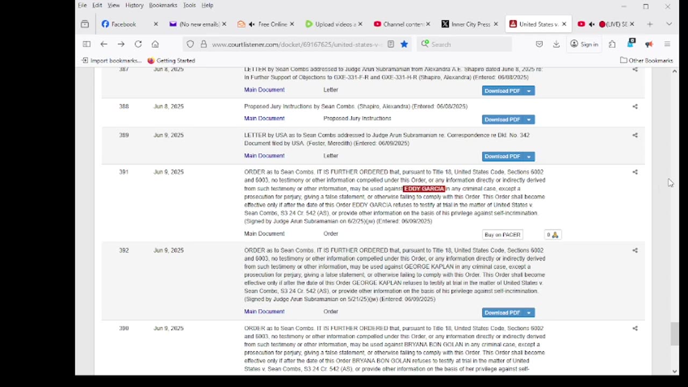Go back to previous page
The image size is (688, 387).
click(x=104, y=44)
